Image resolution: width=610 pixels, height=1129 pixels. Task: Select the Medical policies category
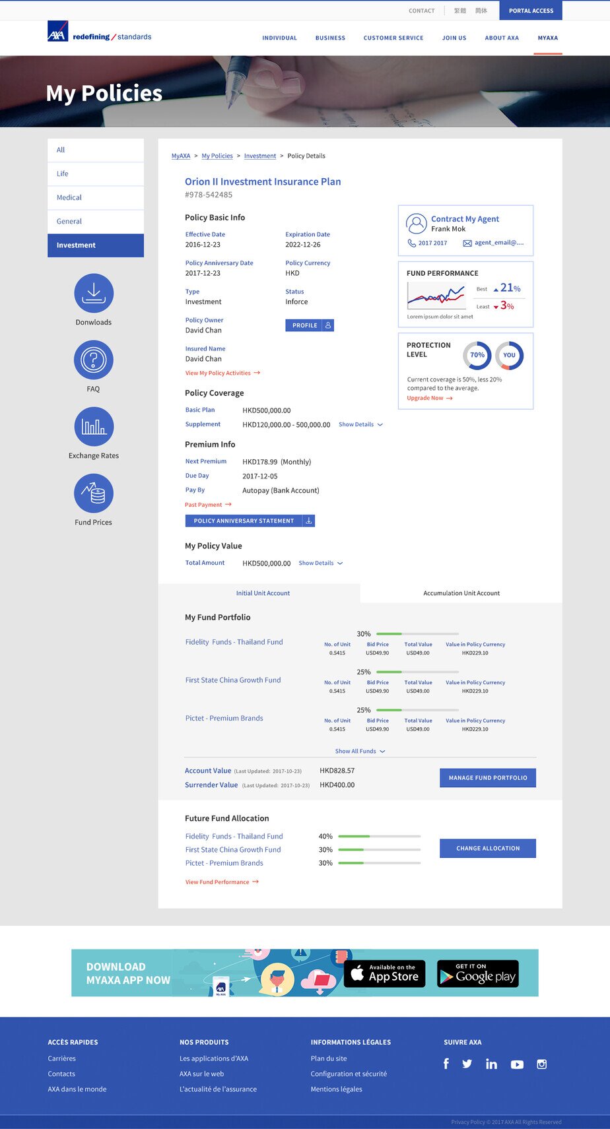pyautogui.click(x=96, y=197)
